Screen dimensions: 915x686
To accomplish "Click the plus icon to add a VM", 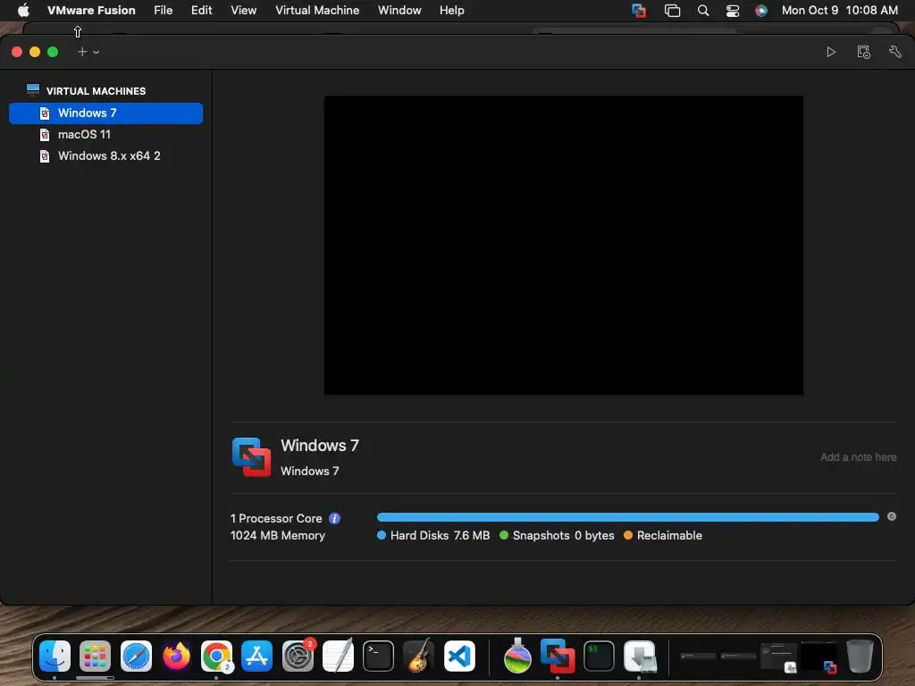I will [82, 52].
